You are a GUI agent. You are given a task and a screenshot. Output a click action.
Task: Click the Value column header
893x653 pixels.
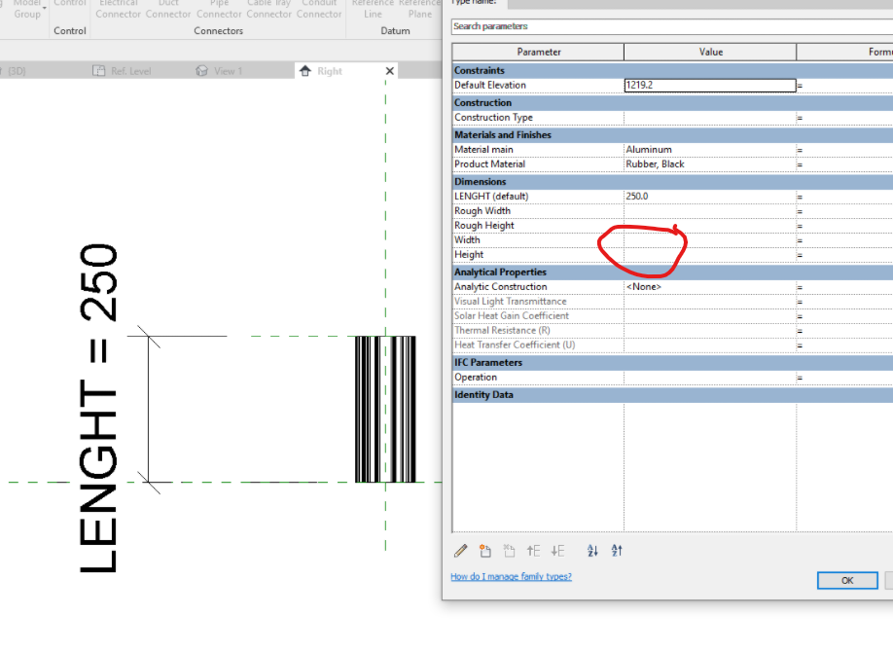pyautogui.click(x=710, y=52)
